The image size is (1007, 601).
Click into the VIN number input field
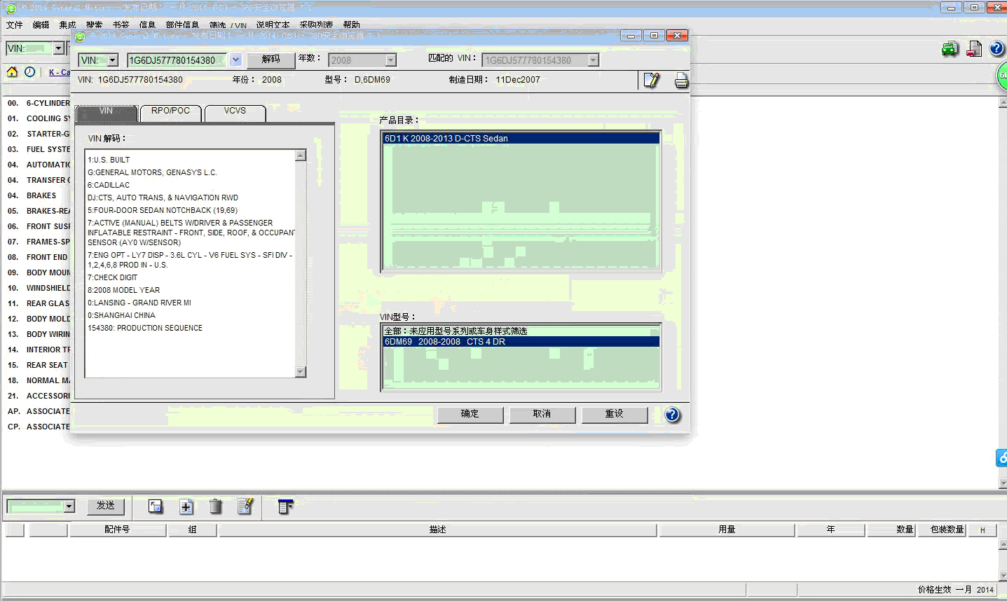coord(177,60)
